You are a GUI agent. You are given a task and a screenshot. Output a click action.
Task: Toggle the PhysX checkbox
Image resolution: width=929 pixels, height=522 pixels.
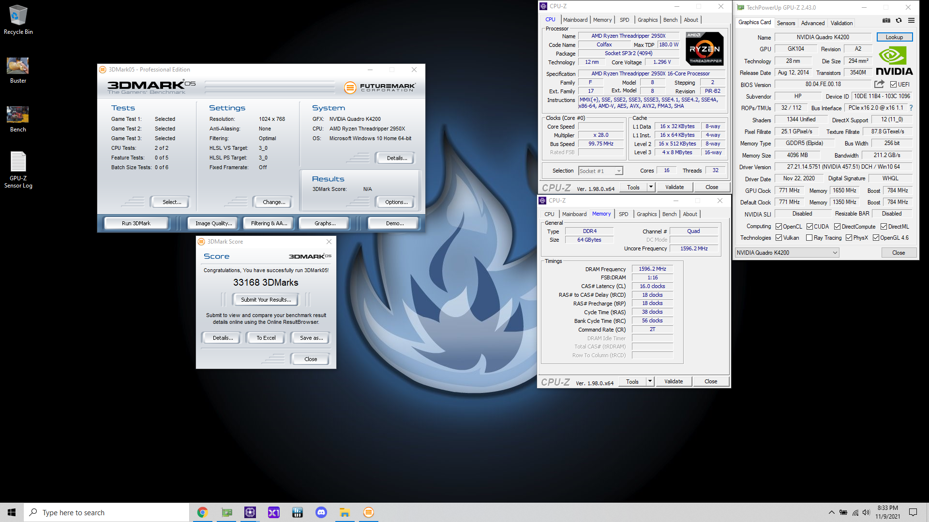(849, 237)
